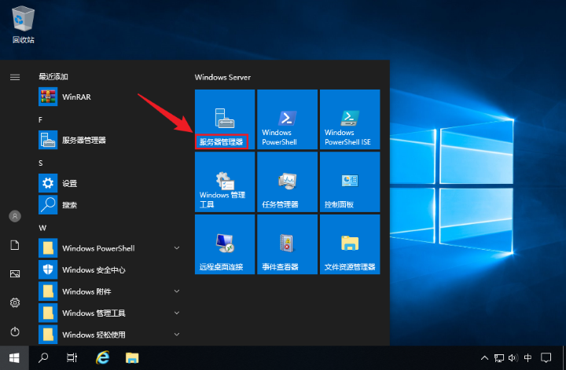Open the user account icon in start sidebar
Image resolution: width=566 pixels, height=370 pixels.
(15, 216)
